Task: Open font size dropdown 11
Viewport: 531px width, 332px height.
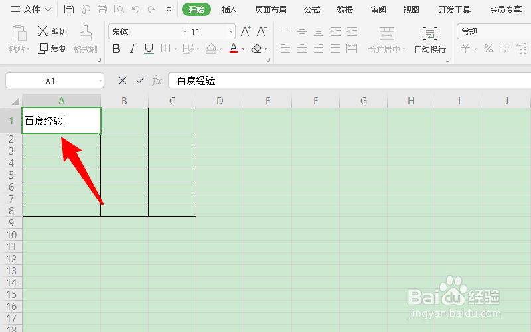Action: 231,31
